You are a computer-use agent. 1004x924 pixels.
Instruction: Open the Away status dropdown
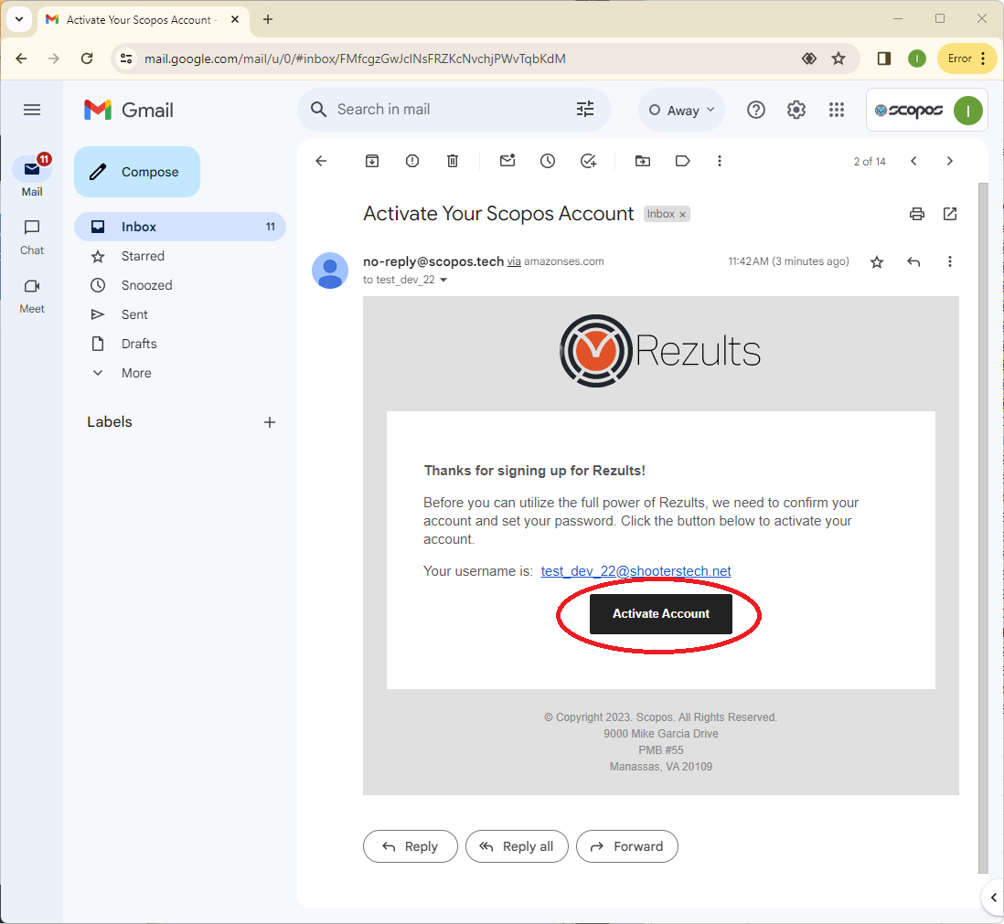click(x=681, y=110)
